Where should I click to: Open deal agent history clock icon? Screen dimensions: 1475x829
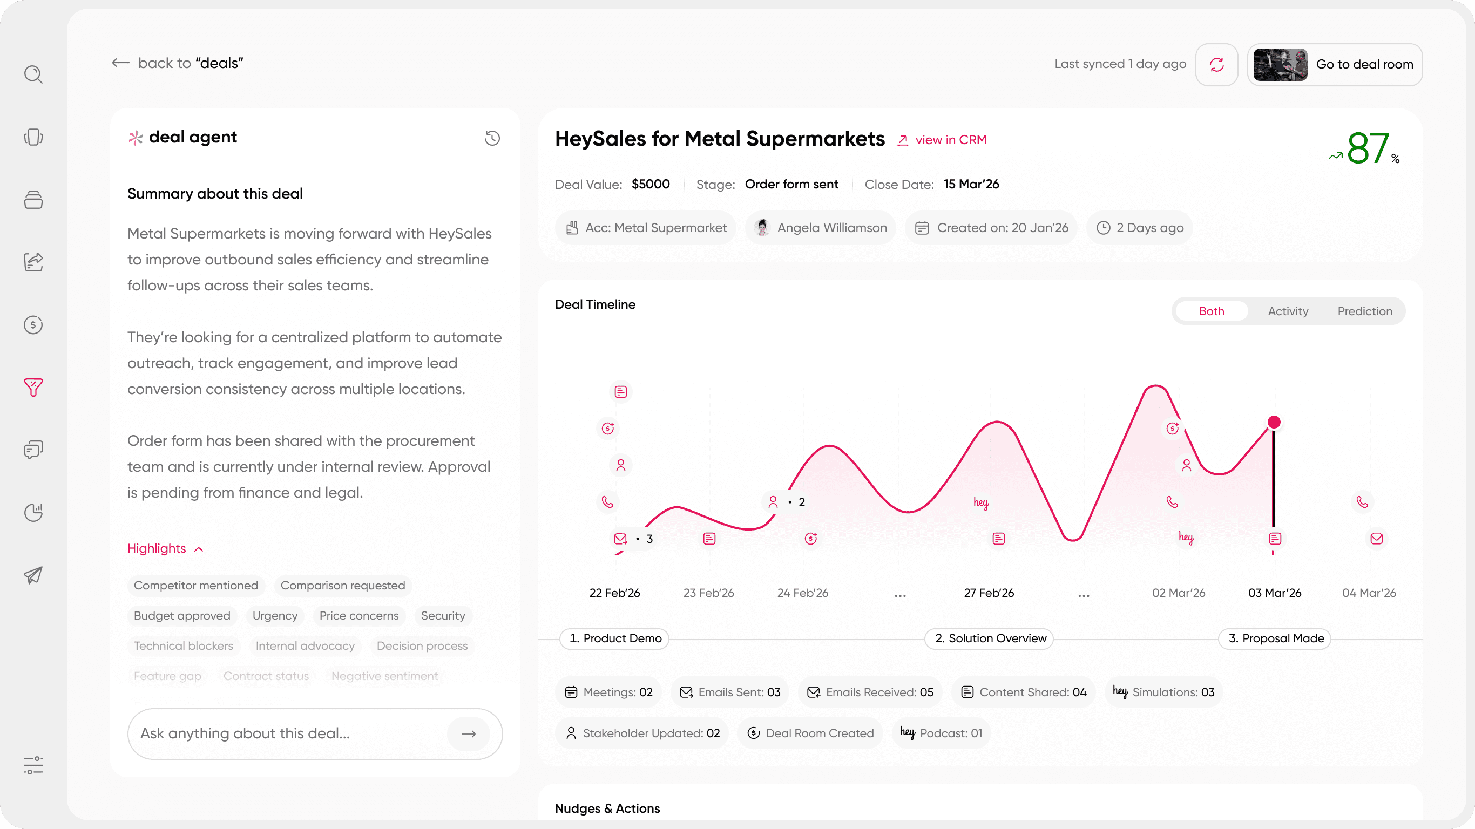(x=492, y=138)
